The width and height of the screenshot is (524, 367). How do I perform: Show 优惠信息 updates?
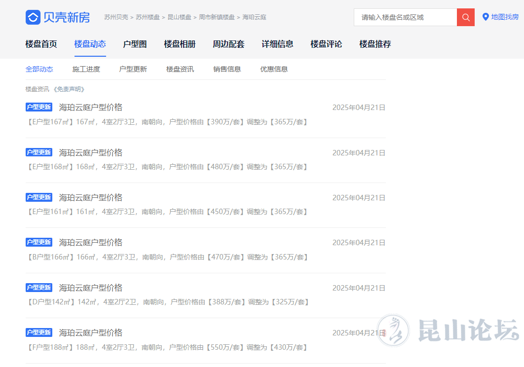(x=274, y=69)
